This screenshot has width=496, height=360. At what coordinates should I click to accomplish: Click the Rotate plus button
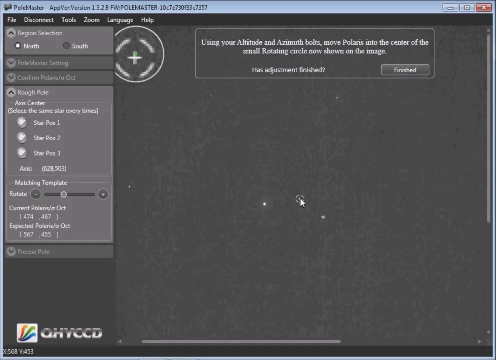(x=103, y=194)
